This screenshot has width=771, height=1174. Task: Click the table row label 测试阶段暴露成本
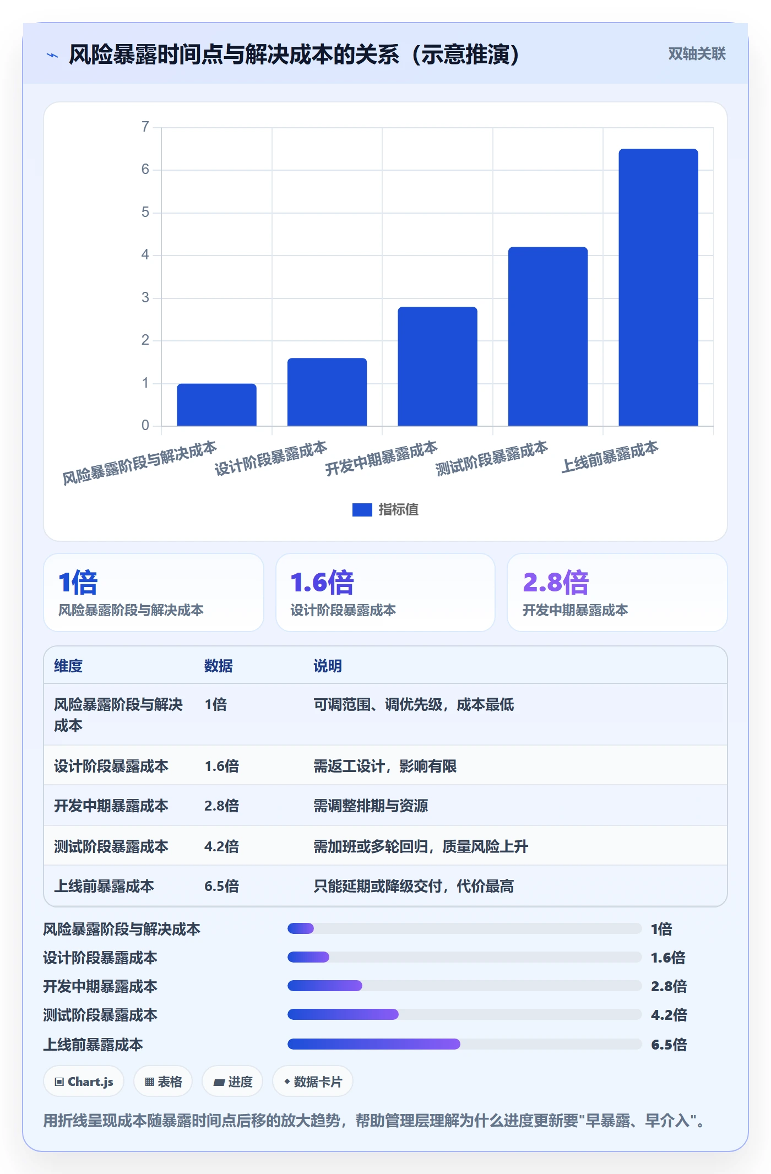[111, 846]
